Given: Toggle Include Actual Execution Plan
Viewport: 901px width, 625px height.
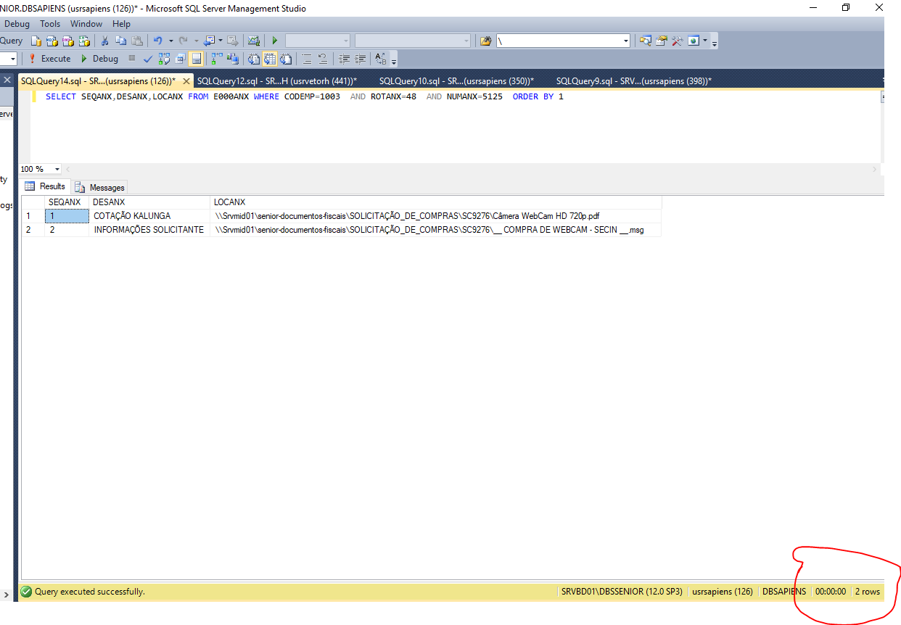Looking at the screenshot, I should 217,59.
